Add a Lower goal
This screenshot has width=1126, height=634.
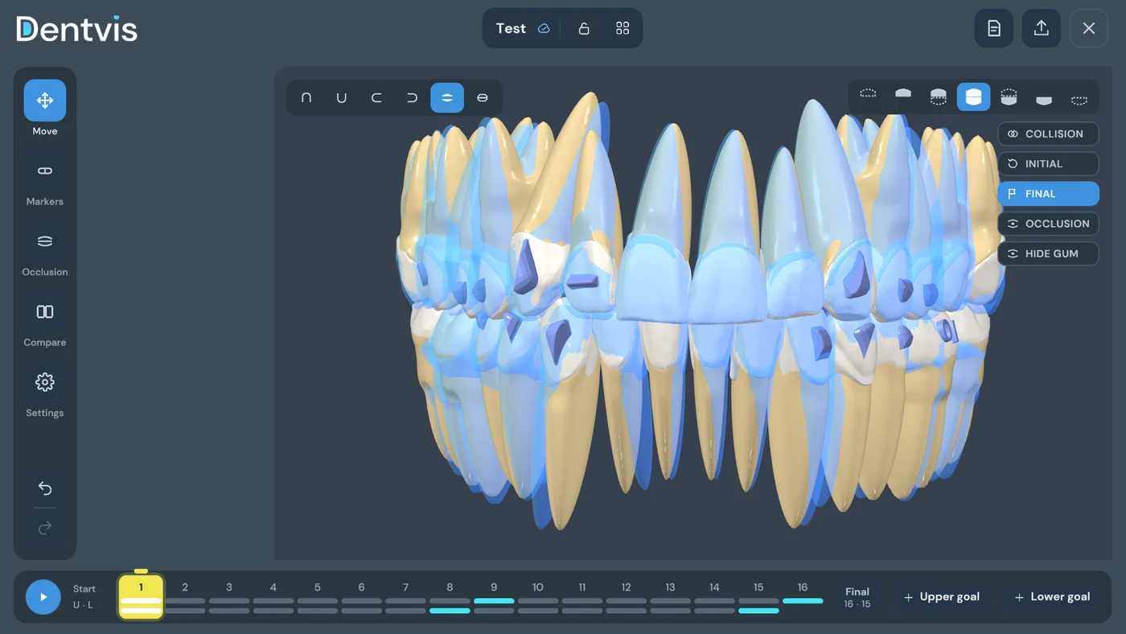click(x=1053, y=597)
